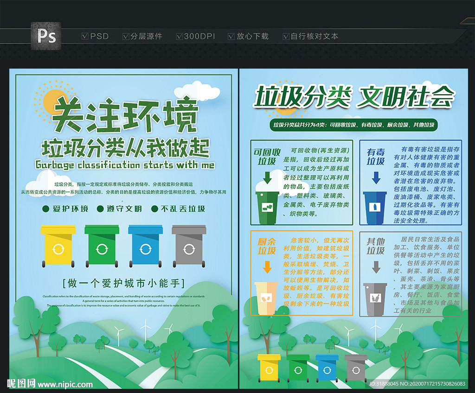The width and height of the screenshot is (475, 393).
Task: Tick the PSD checkbox
Action: [84, 36]
